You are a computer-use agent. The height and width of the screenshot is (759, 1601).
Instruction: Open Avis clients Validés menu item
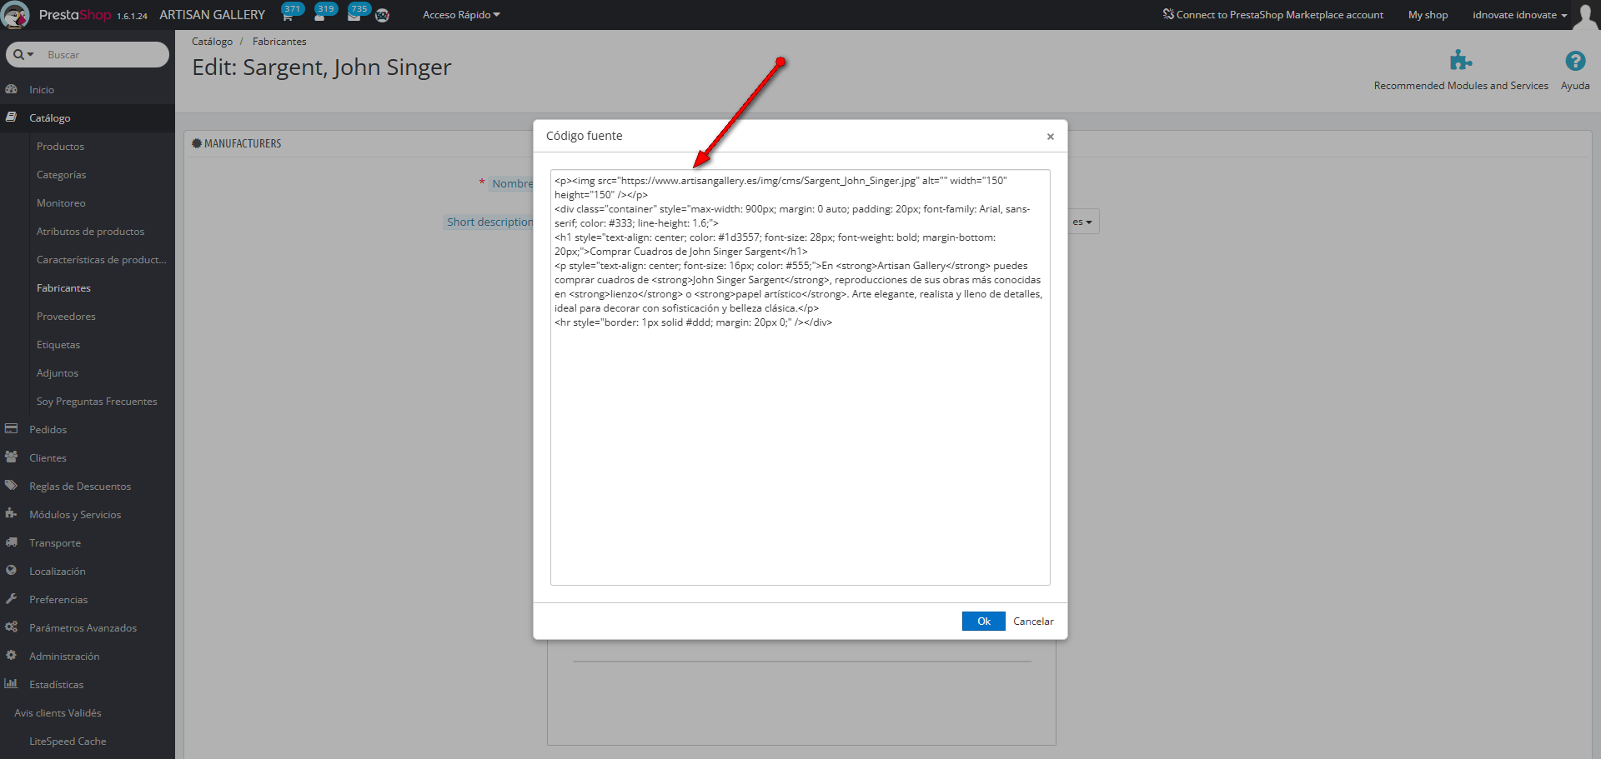(x=58, y=712)
